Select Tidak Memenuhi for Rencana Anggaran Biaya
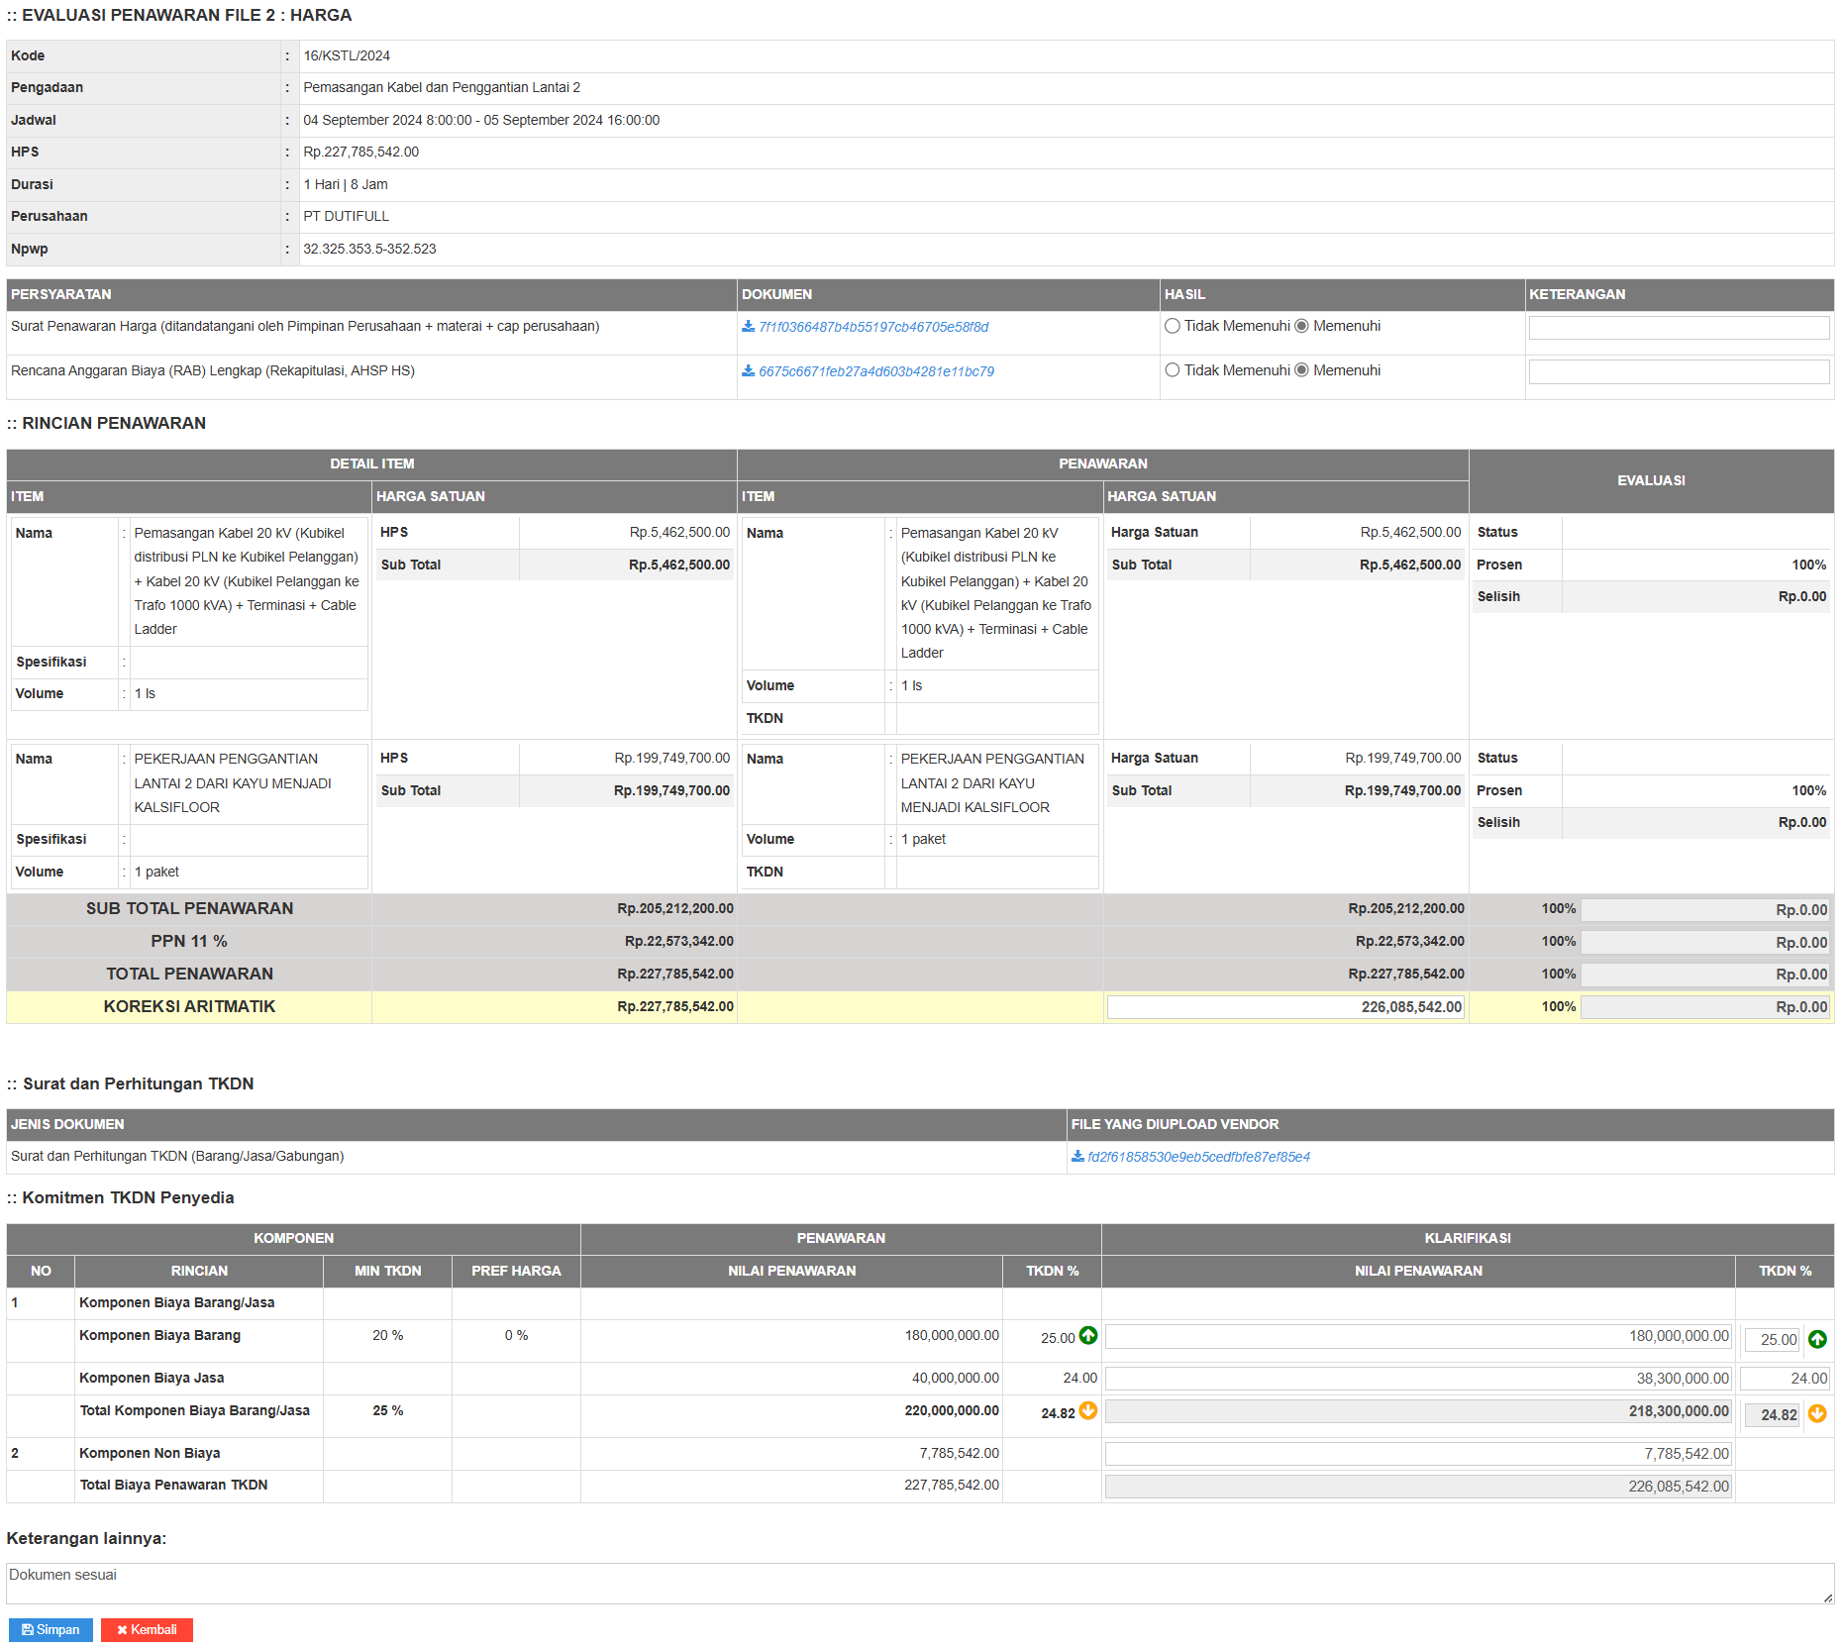The image size is (1843, 1647). click(x=1173, y=370)
